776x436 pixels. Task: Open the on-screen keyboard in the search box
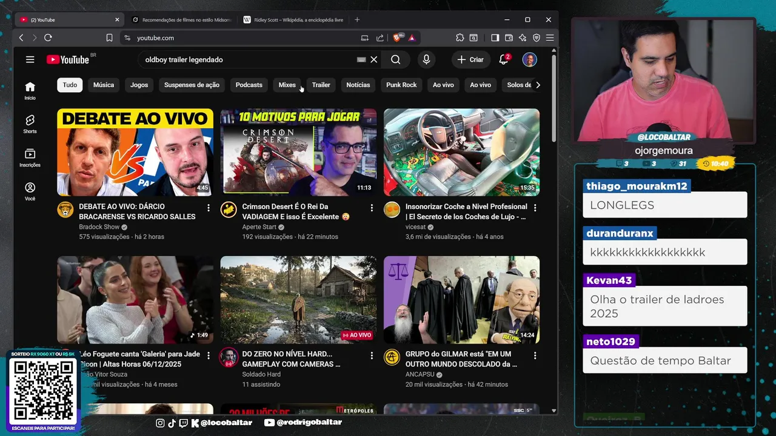(361, 59)
